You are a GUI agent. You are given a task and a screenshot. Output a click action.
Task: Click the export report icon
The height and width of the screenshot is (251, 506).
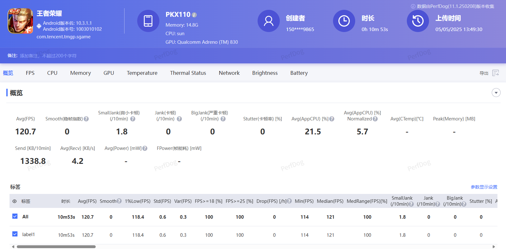pyautogui.click(x=496, y=73)
